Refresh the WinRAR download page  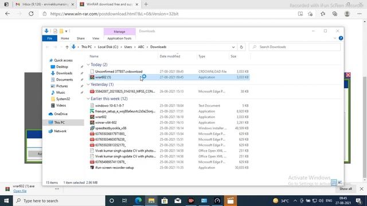coord(31,14)
